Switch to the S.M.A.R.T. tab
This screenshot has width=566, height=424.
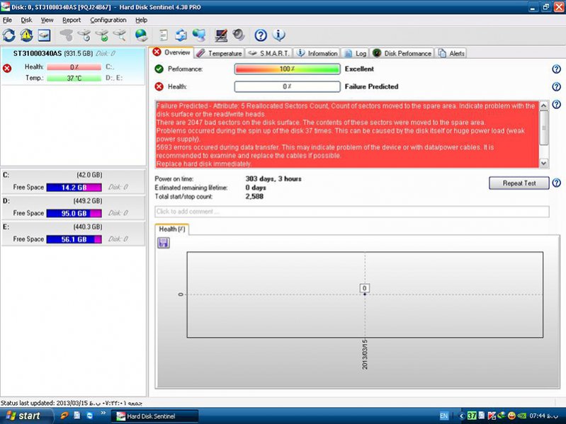click(269, 53)
